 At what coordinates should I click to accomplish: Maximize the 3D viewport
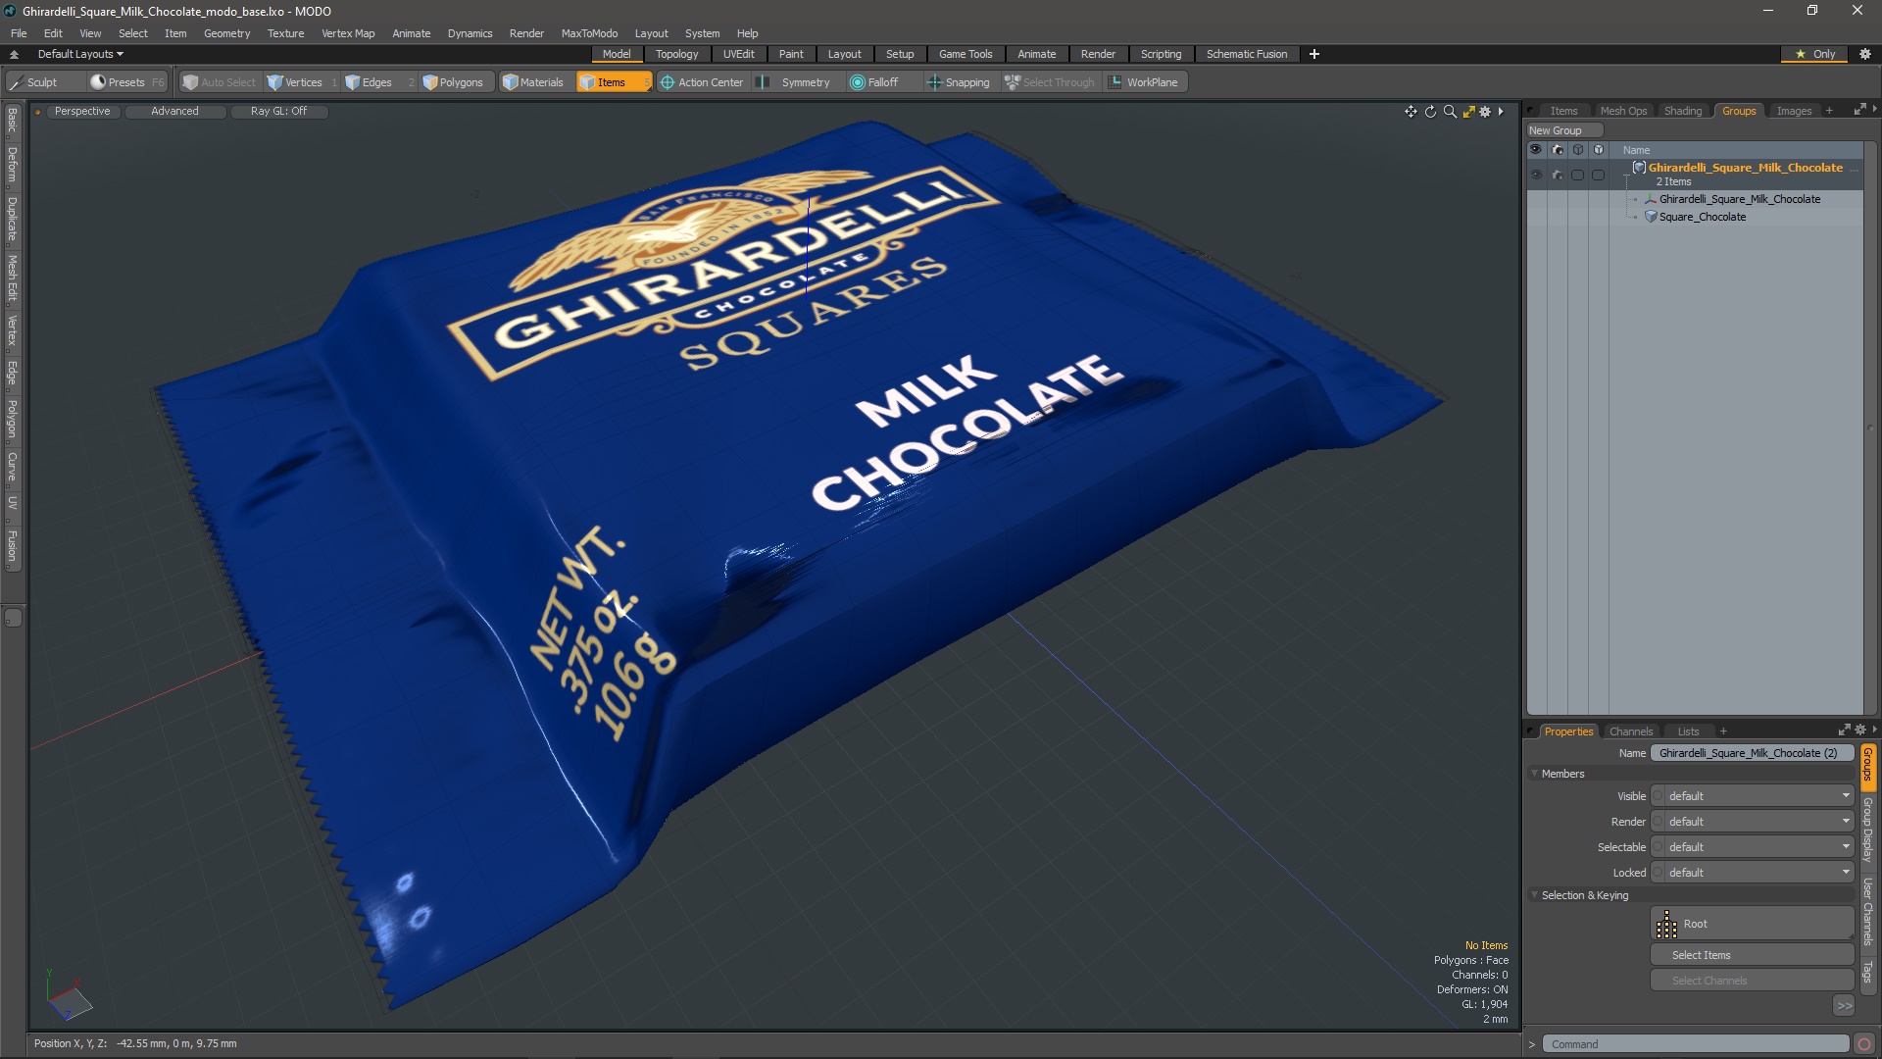(1468, 112)
